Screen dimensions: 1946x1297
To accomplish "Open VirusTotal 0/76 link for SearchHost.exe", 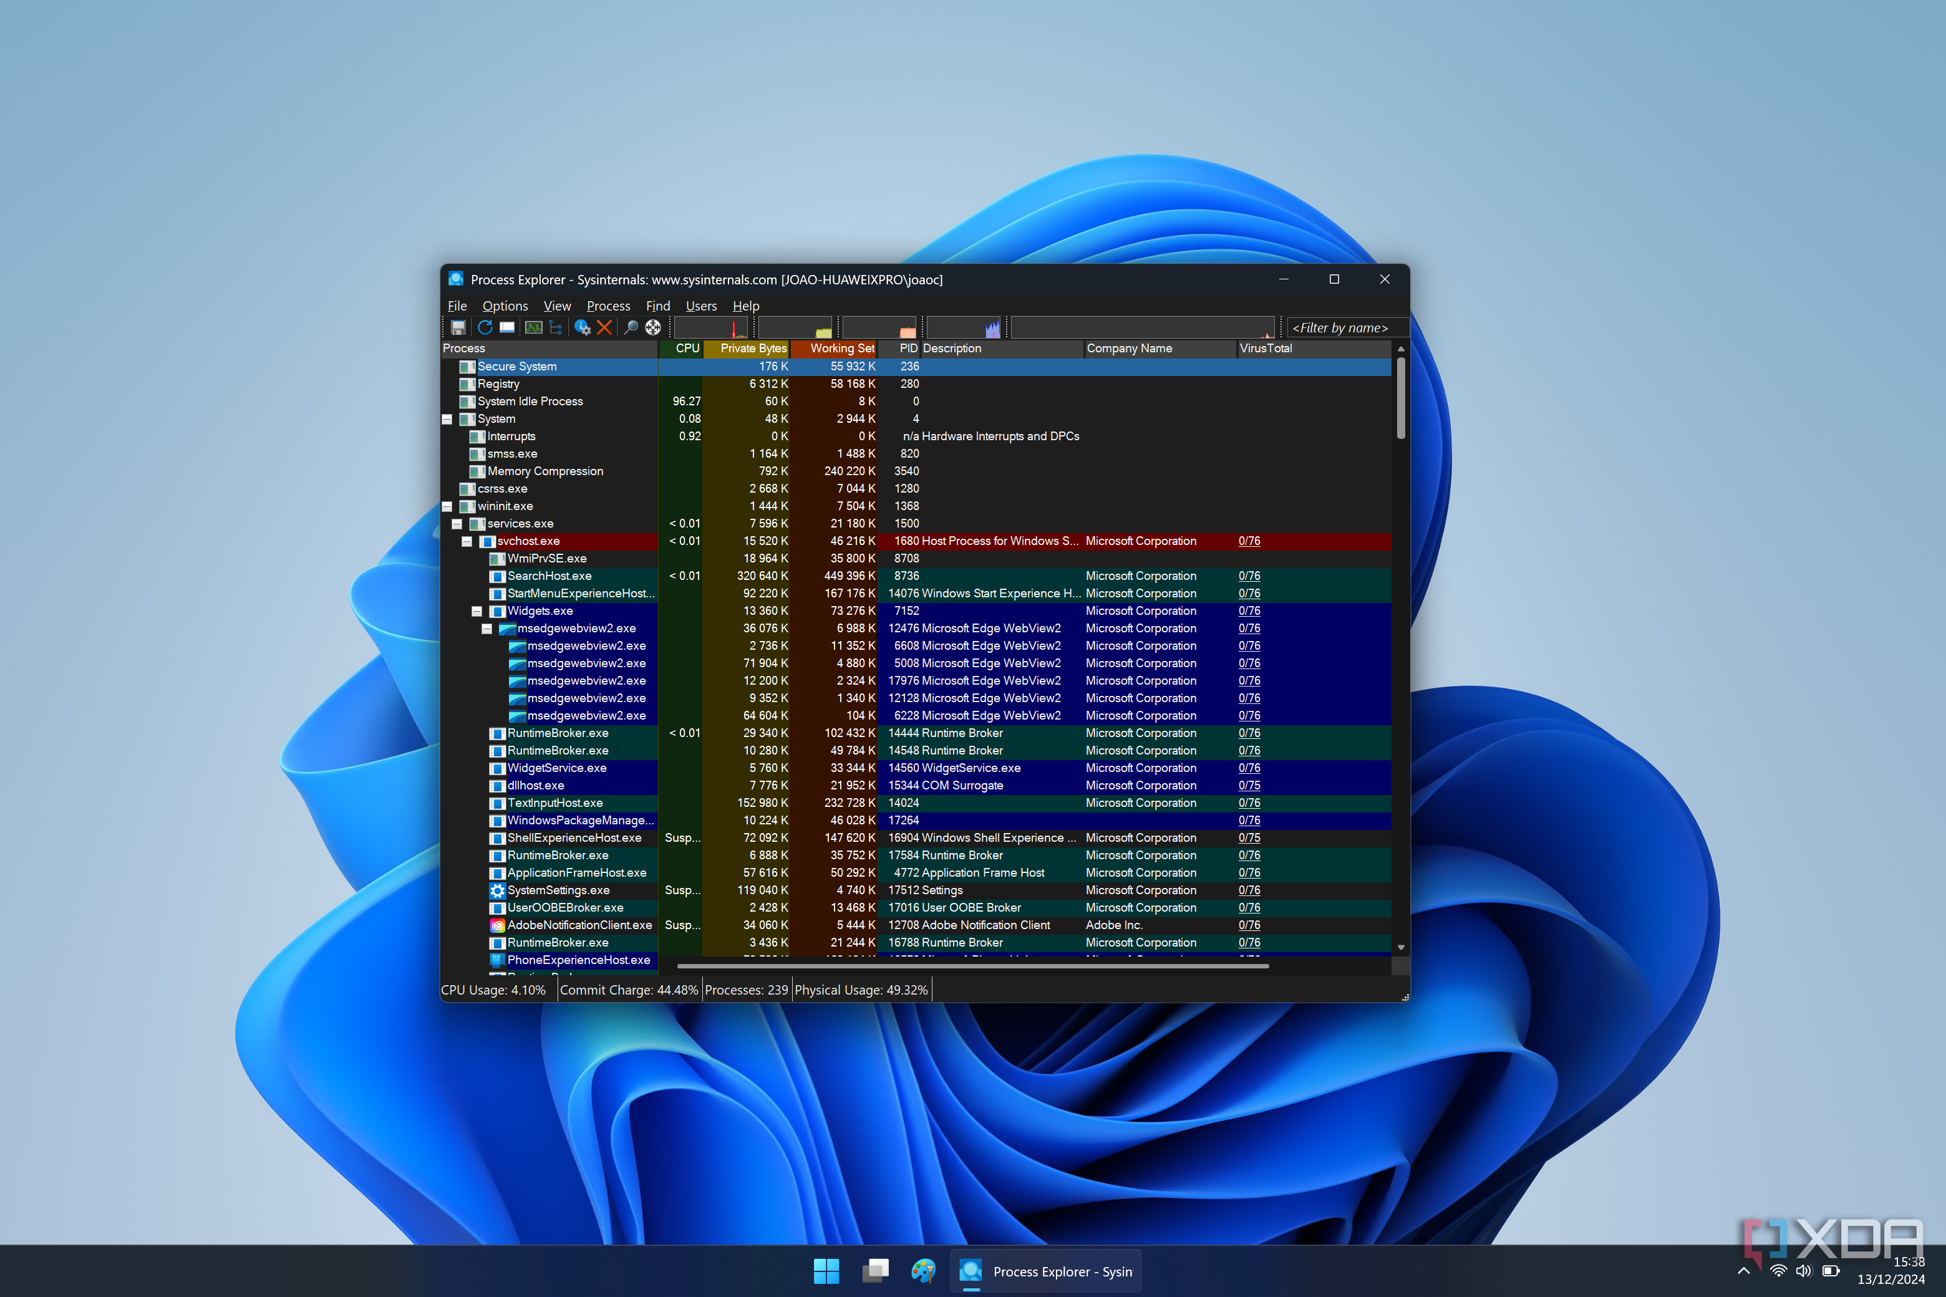I will tap(1249, 577).
